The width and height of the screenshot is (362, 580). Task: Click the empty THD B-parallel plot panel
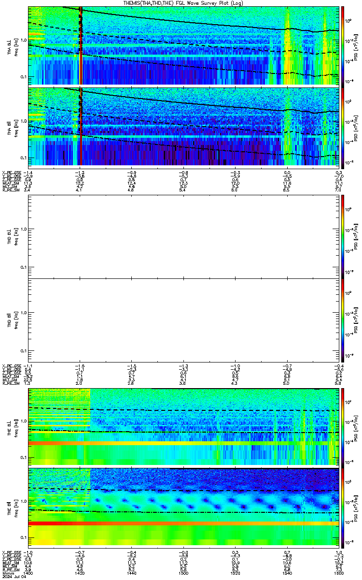coord(183,320)
